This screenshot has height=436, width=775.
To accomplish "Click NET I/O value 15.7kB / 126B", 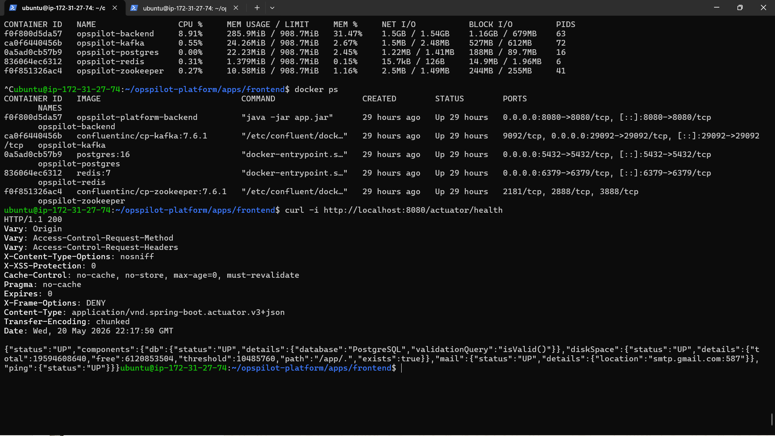I will tap(413, 62).
